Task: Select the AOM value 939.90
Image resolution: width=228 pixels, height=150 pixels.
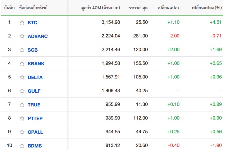Action: tap(113, 118)
